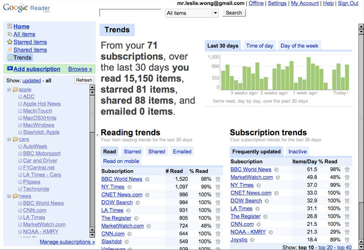Click the plus icon for Add subscription
Screen dimensions: 364x250
pyautogui.click(x=10, y=68)
